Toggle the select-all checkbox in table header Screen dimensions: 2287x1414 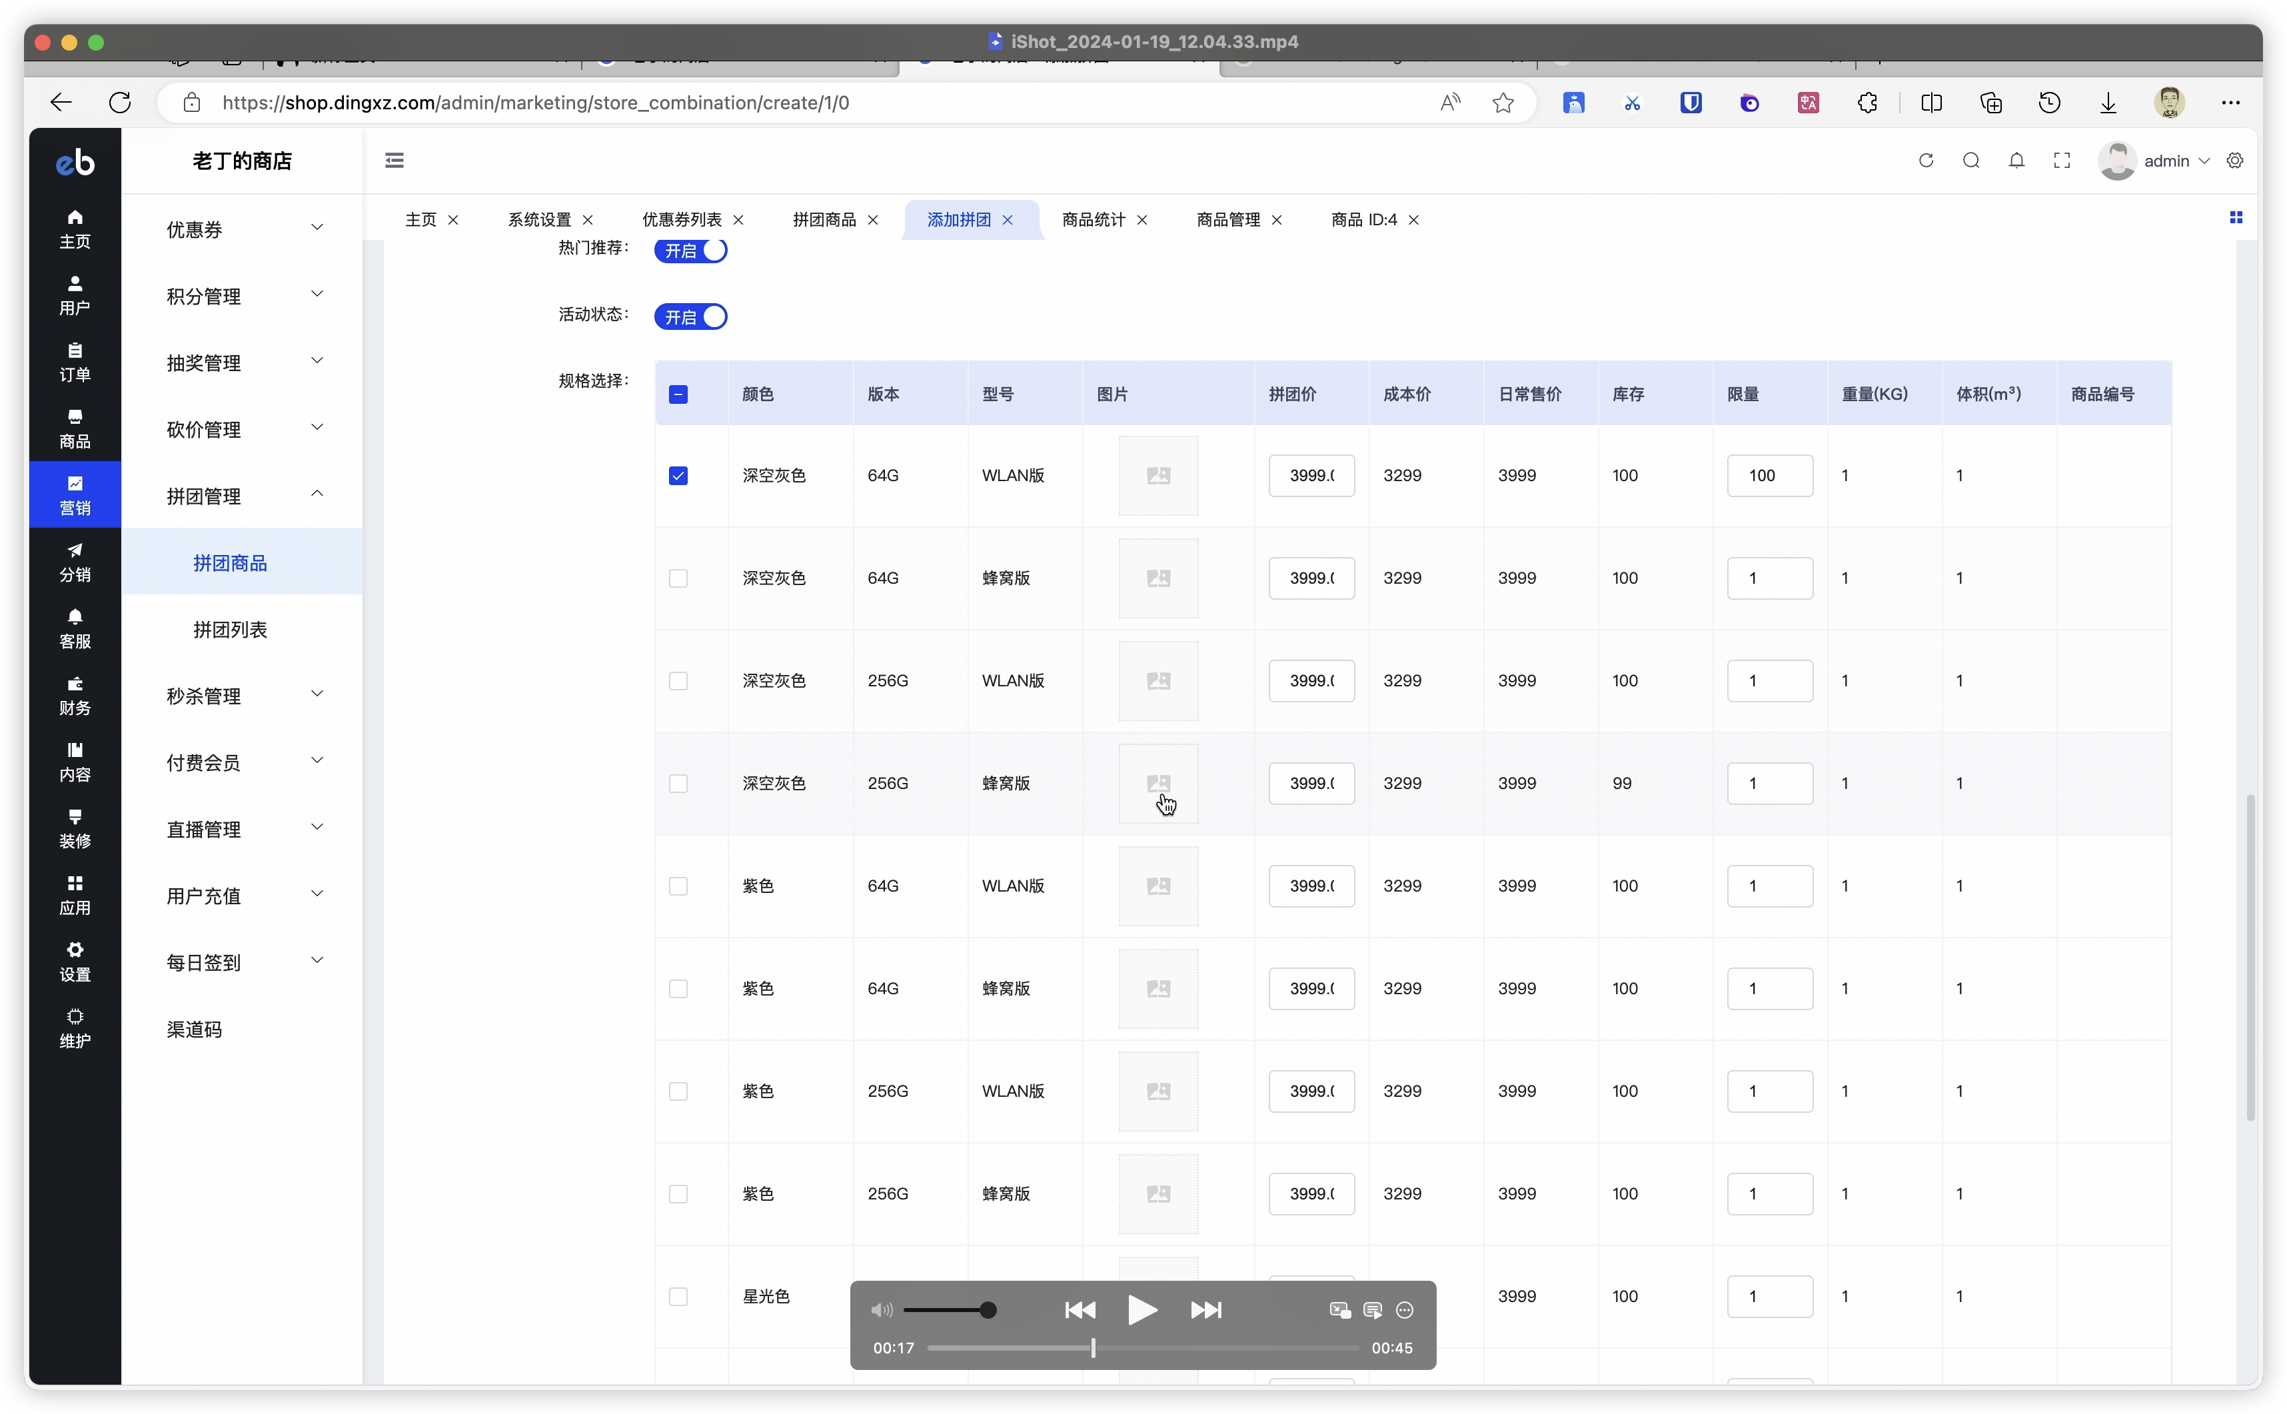[679, 394]
